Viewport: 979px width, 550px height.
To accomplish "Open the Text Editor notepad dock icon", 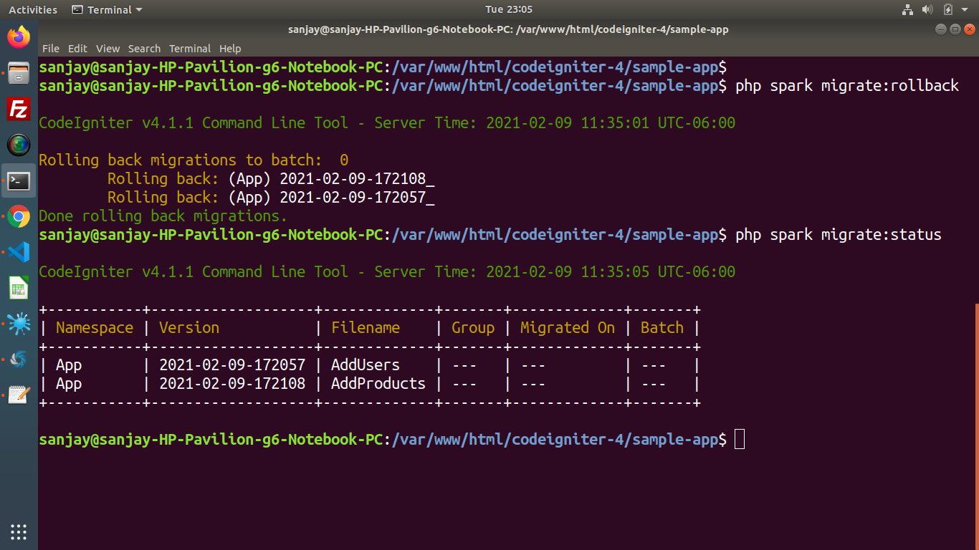I will tap(19, 395).
